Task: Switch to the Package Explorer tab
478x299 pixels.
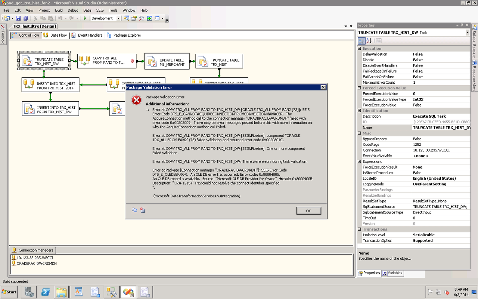Action: 124,35
